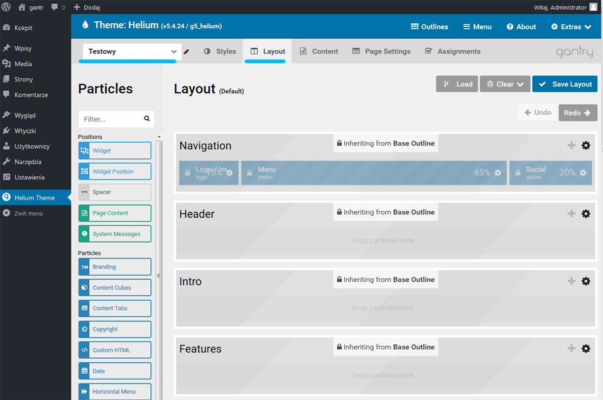Select the System Messages particle

click(x=114, y=234)
